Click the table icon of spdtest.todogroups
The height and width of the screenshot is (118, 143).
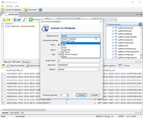[116, 28]
